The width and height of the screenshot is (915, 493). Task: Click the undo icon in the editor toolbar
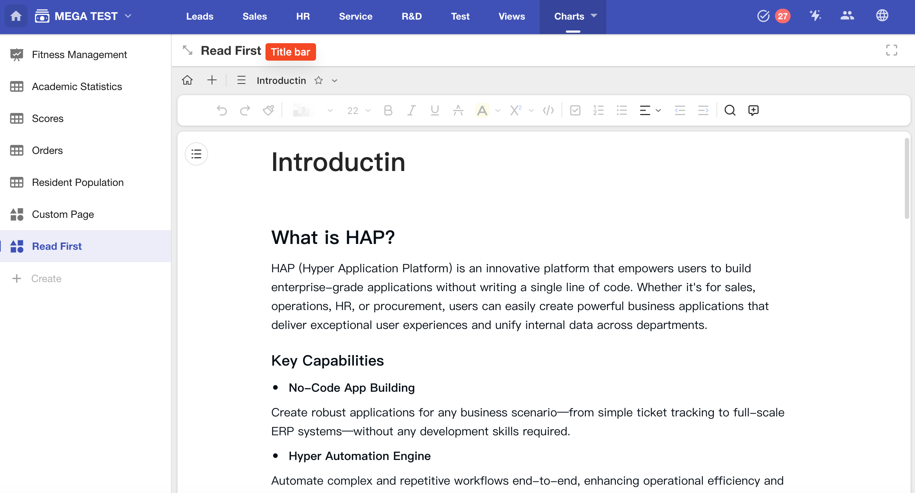(x=222, y=110)
